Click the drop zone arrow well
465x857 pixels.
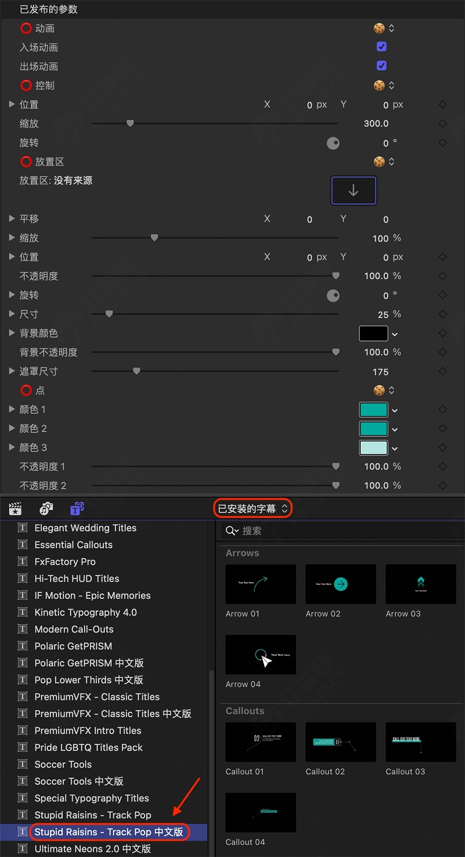click(x=354, y=190)
